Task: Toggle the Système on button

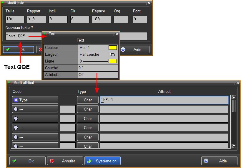Action: coord(102,161)
